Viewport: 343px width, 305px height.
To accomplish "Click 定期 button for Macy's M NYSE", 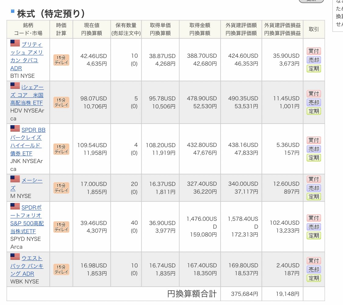I will (x=314, y=197).
